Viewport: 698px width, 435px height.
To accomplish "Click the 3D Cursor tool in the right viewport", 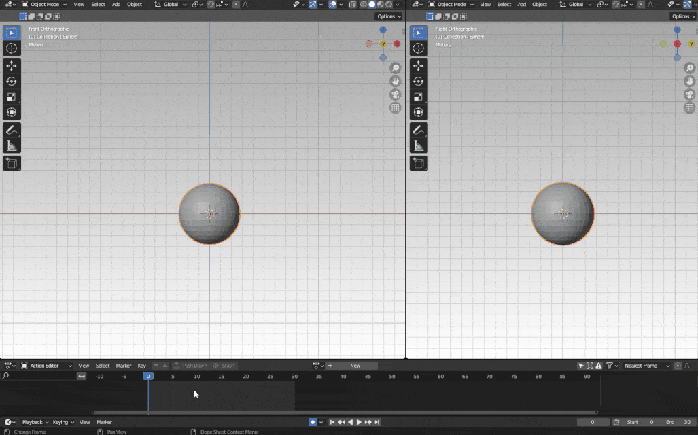I will [x=419, y=48].
